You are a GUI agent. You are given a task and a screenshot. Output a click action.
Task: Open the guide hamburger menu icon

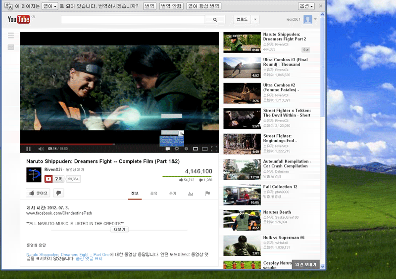coord(11,36)
